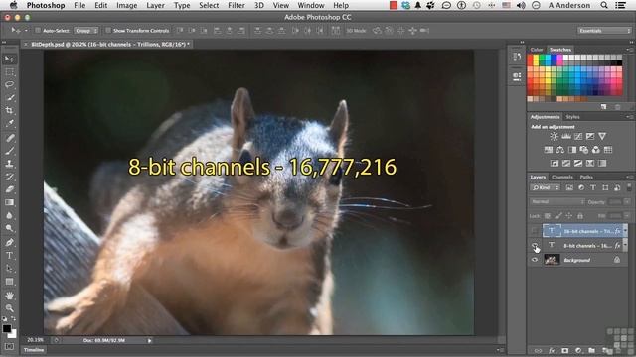Select the Hand tool
636x357 pixels.
[x=9, y=296]
